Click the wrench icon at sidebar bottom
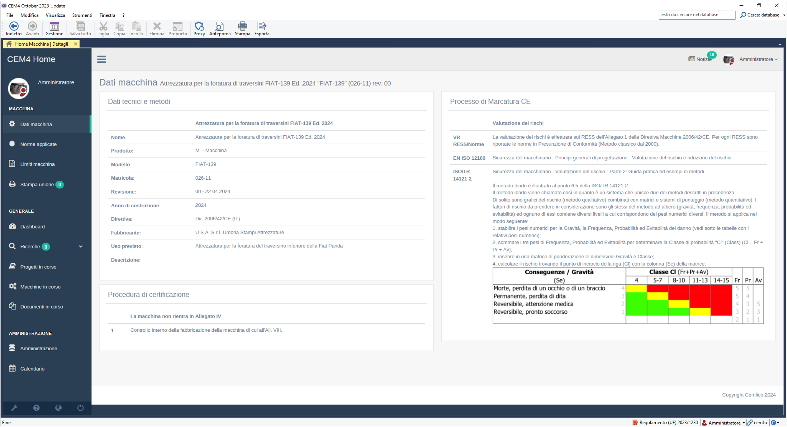This screenshot has height=427, width=787. pos(14,408)
